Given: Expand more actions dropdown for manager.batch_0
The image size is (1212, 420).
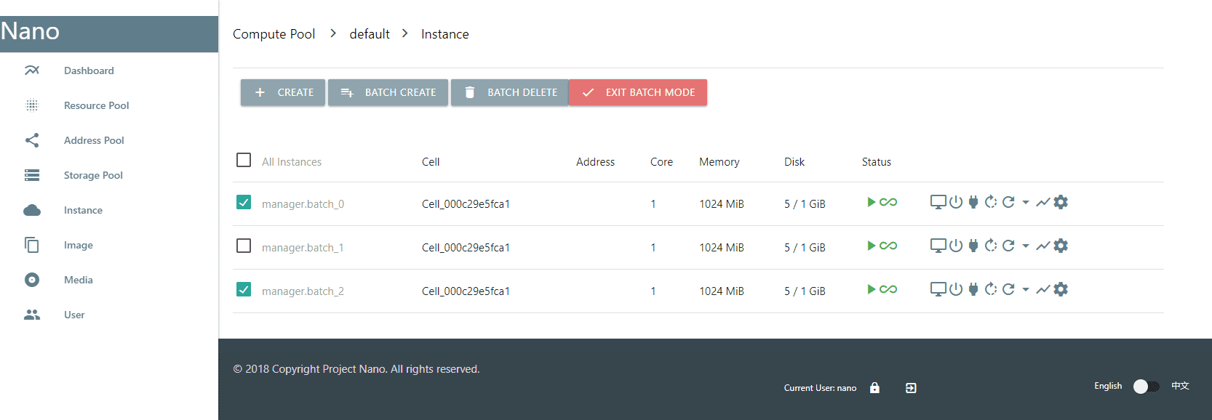Looking at the screenshot, I should click(1026, 203).
